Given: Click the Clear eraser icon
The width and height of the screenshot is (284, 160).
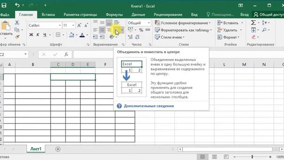Looking at the screenshot, I should coord(253,37).
